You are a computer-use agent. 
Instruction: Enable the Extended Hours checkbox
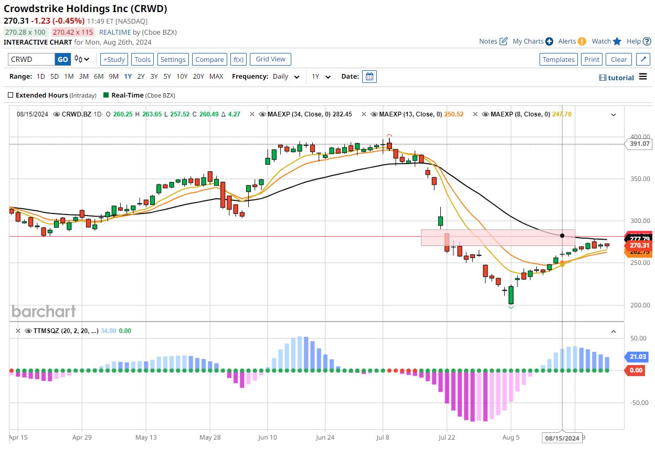point(10,95)
